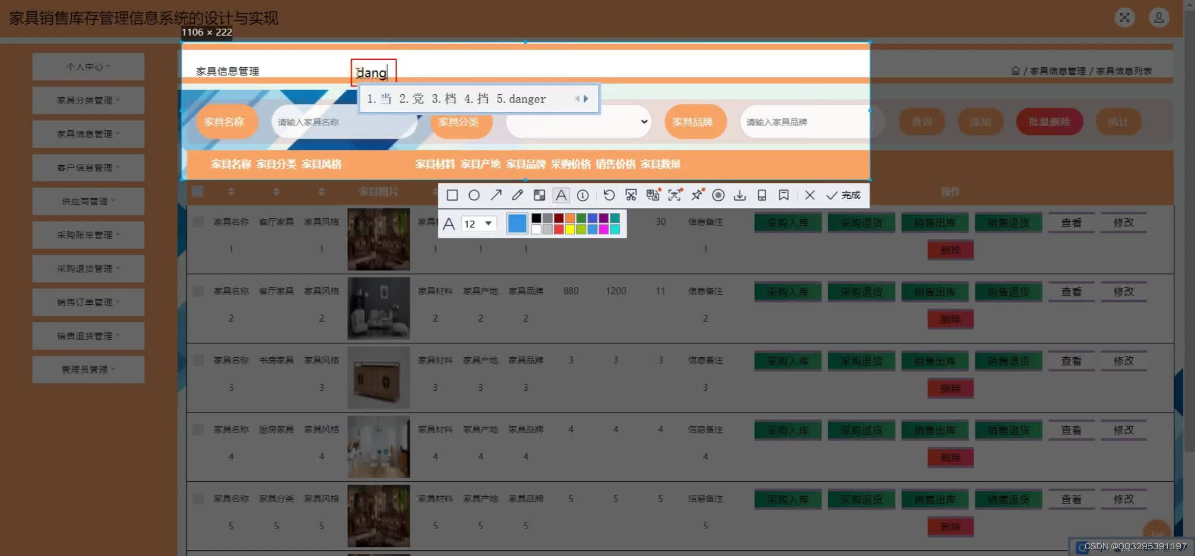Go to next IME candidate page arrow
Screen dimensions: 1195x556
tap(586, 98)
